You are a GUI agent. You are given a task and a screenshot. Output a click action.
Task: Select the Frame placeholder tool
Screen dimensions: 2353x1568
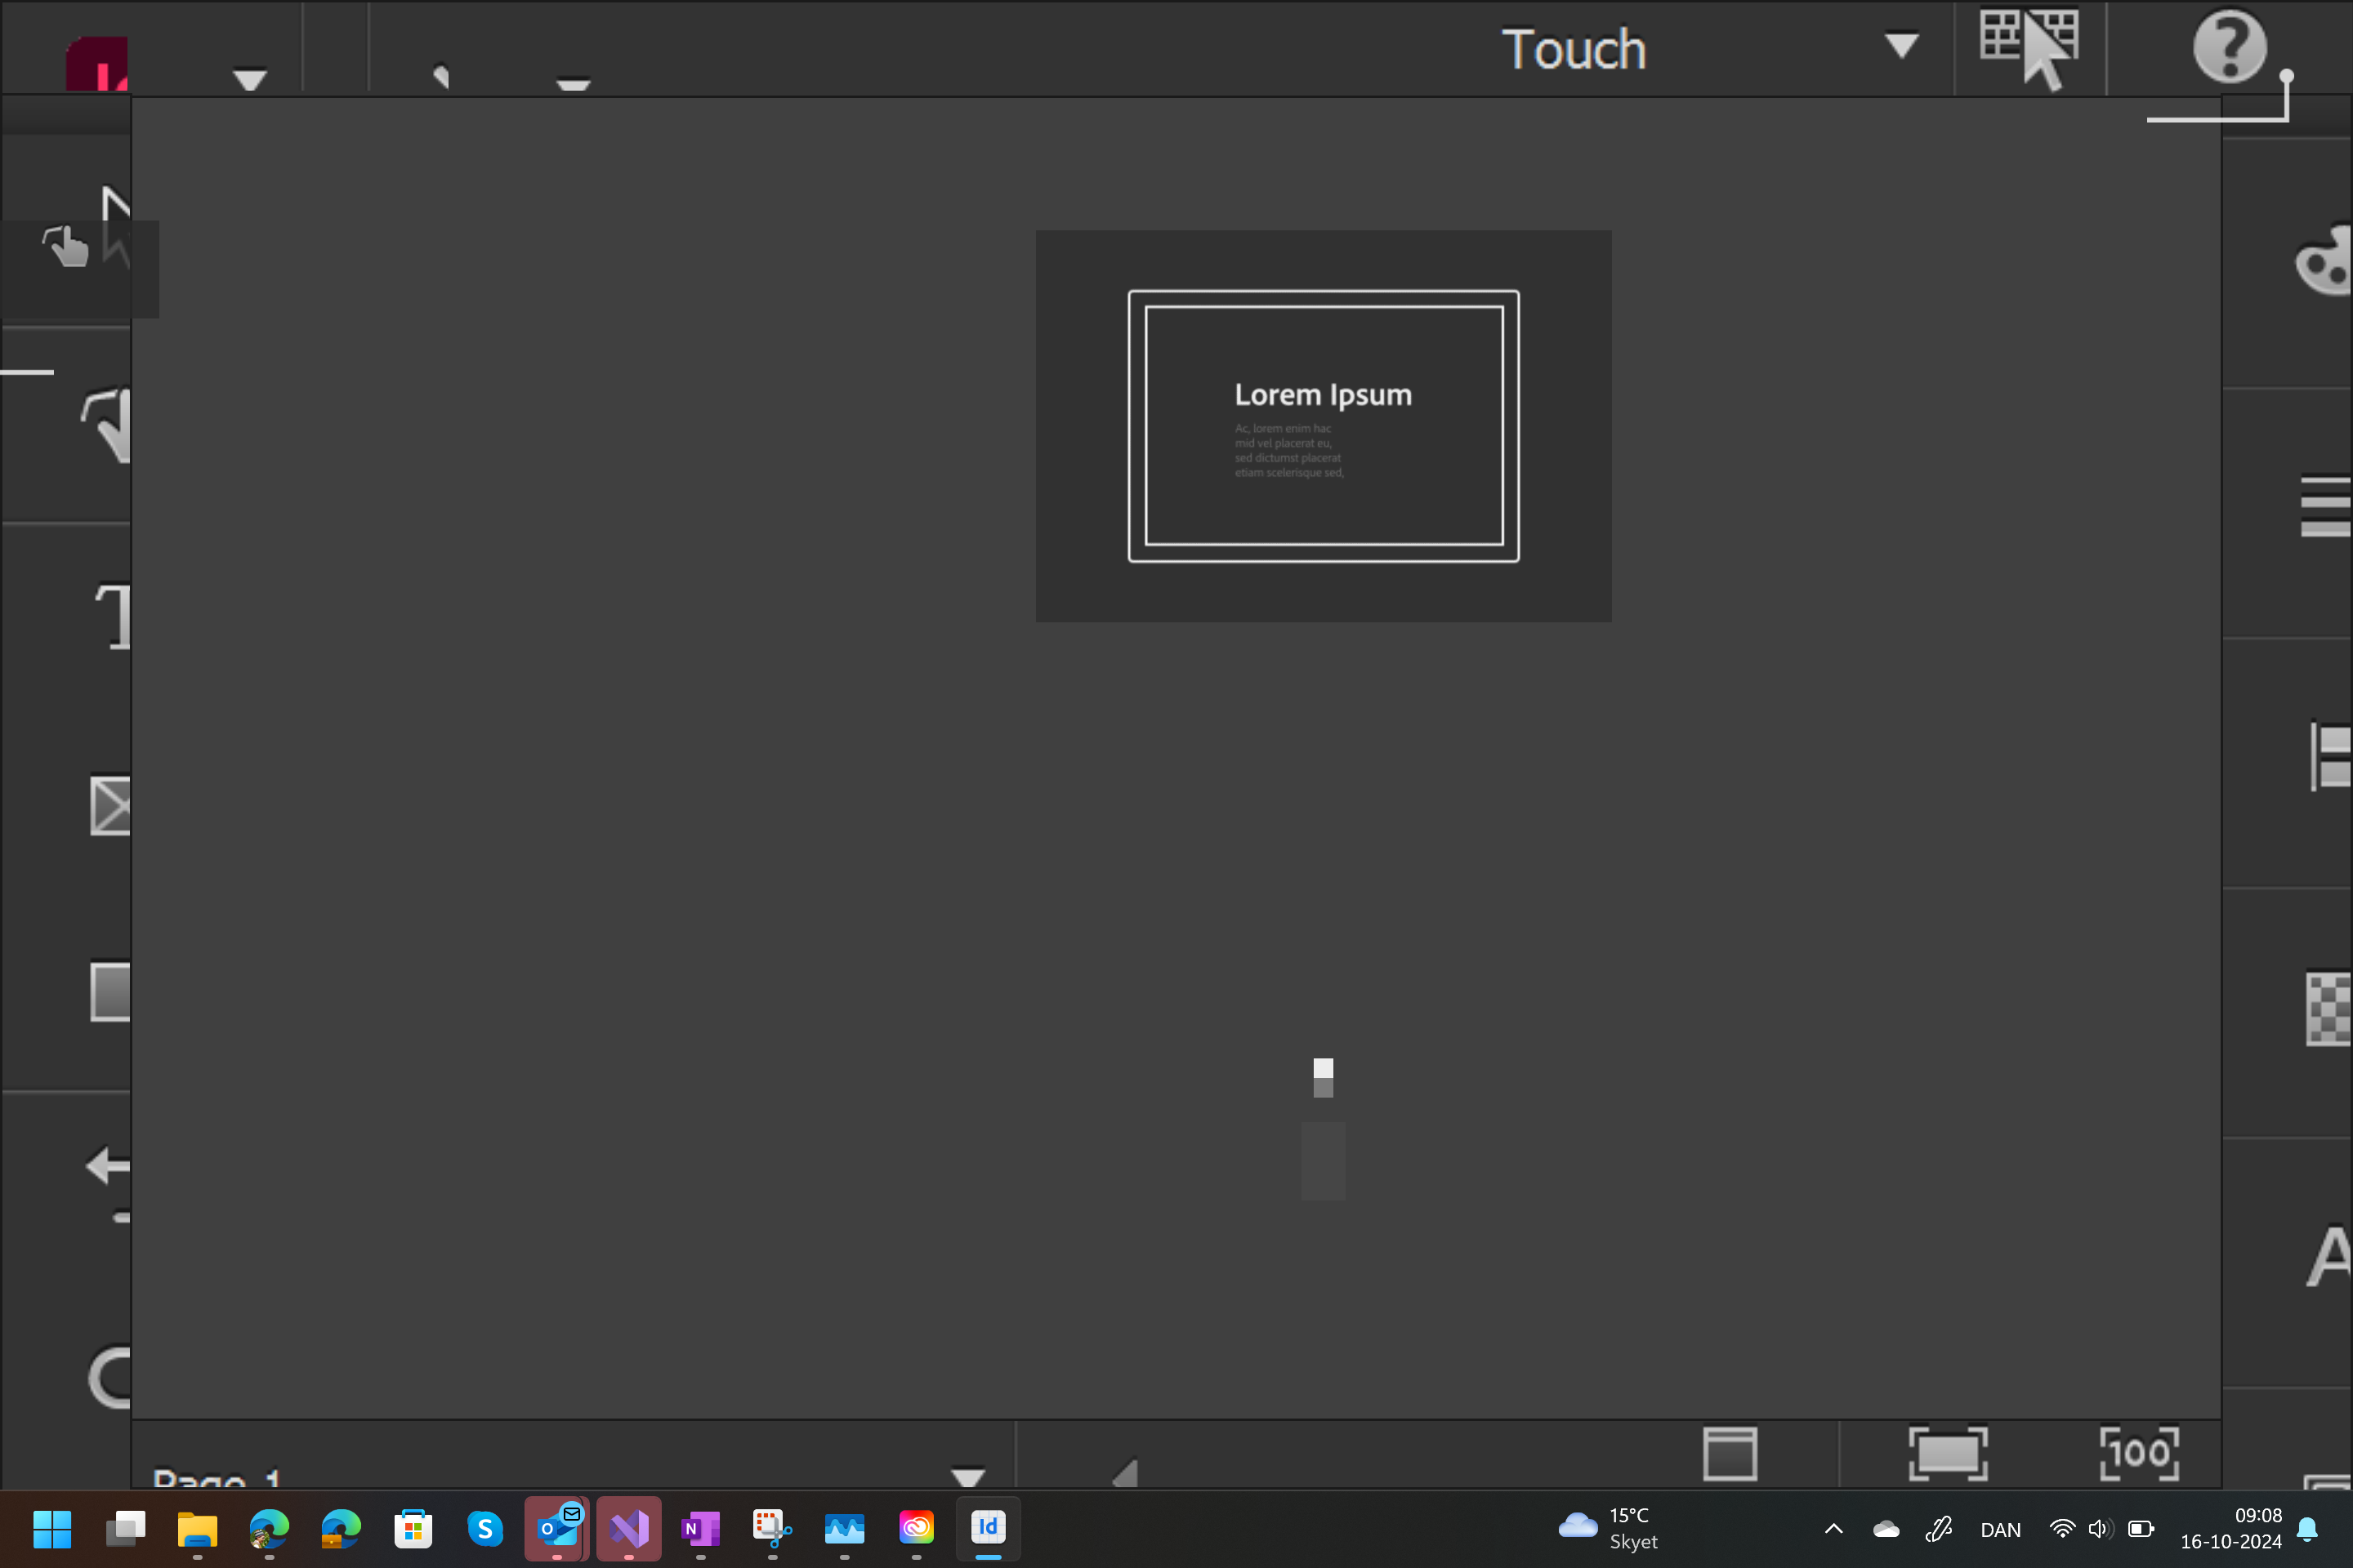(x=110, y=806)
